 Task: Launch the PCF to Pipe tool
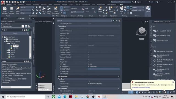click(49, 10)
